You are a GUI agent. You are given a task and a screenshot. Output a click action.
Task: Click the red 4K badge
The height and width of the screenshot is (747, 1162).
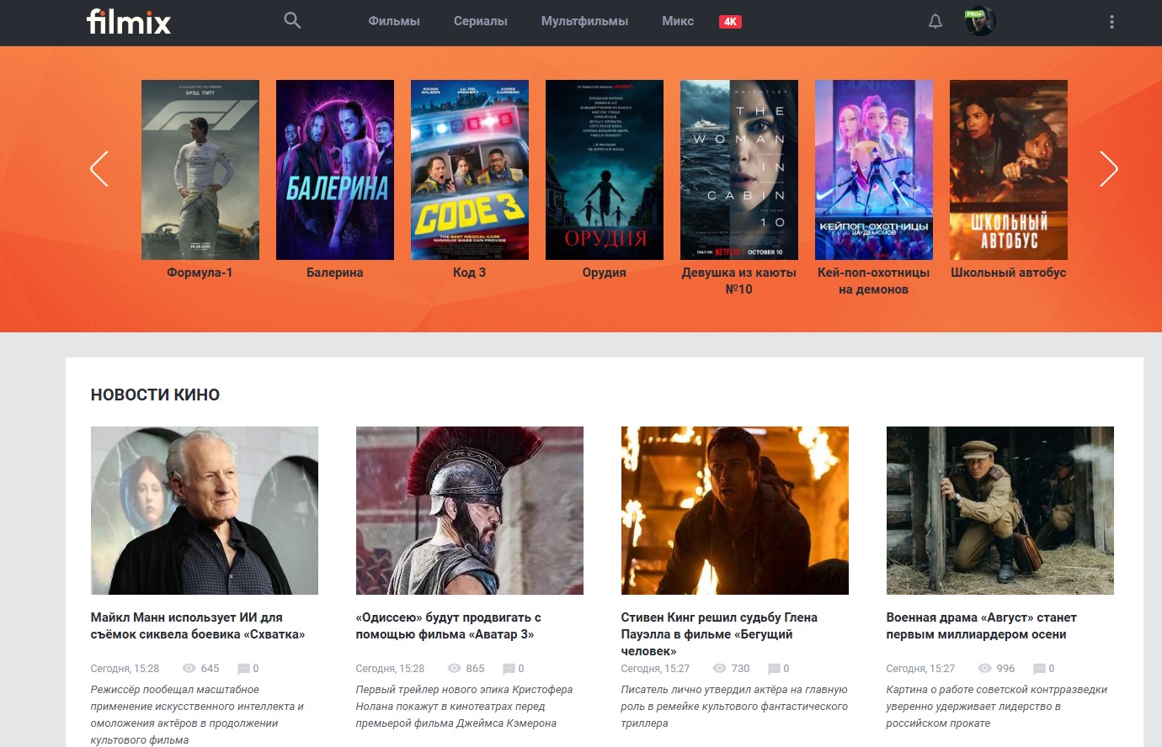point(730,22)
